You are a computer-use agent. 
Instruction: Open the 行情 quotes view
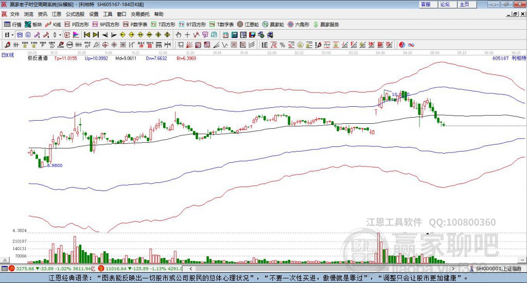click(12, 25)
